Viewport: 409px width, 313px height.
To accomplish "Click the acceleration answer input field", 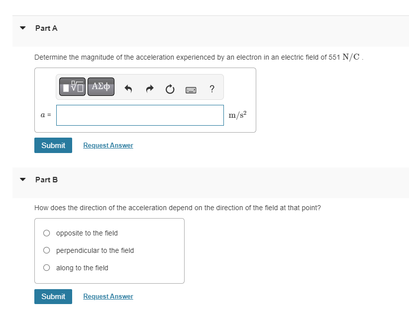I will [140, 115].
